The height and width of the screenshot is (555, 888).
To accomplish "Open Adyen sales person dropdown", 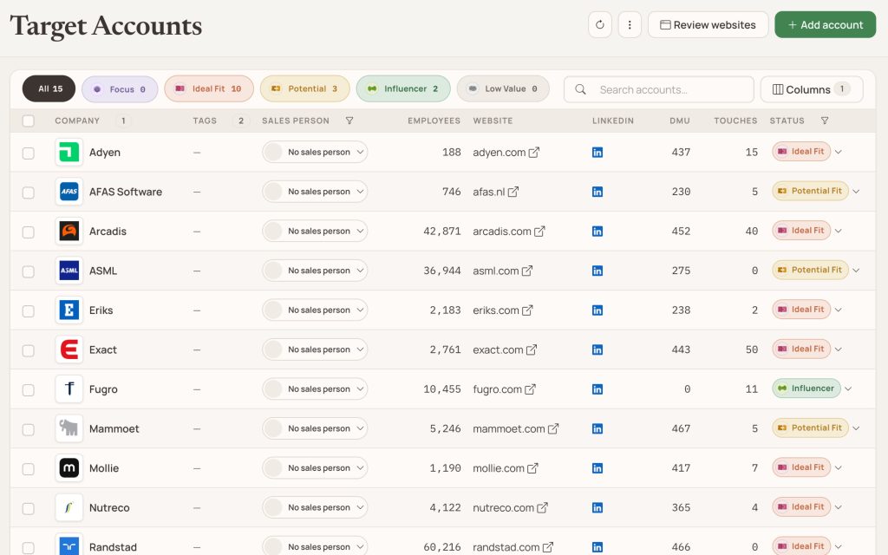I will 315,152.
